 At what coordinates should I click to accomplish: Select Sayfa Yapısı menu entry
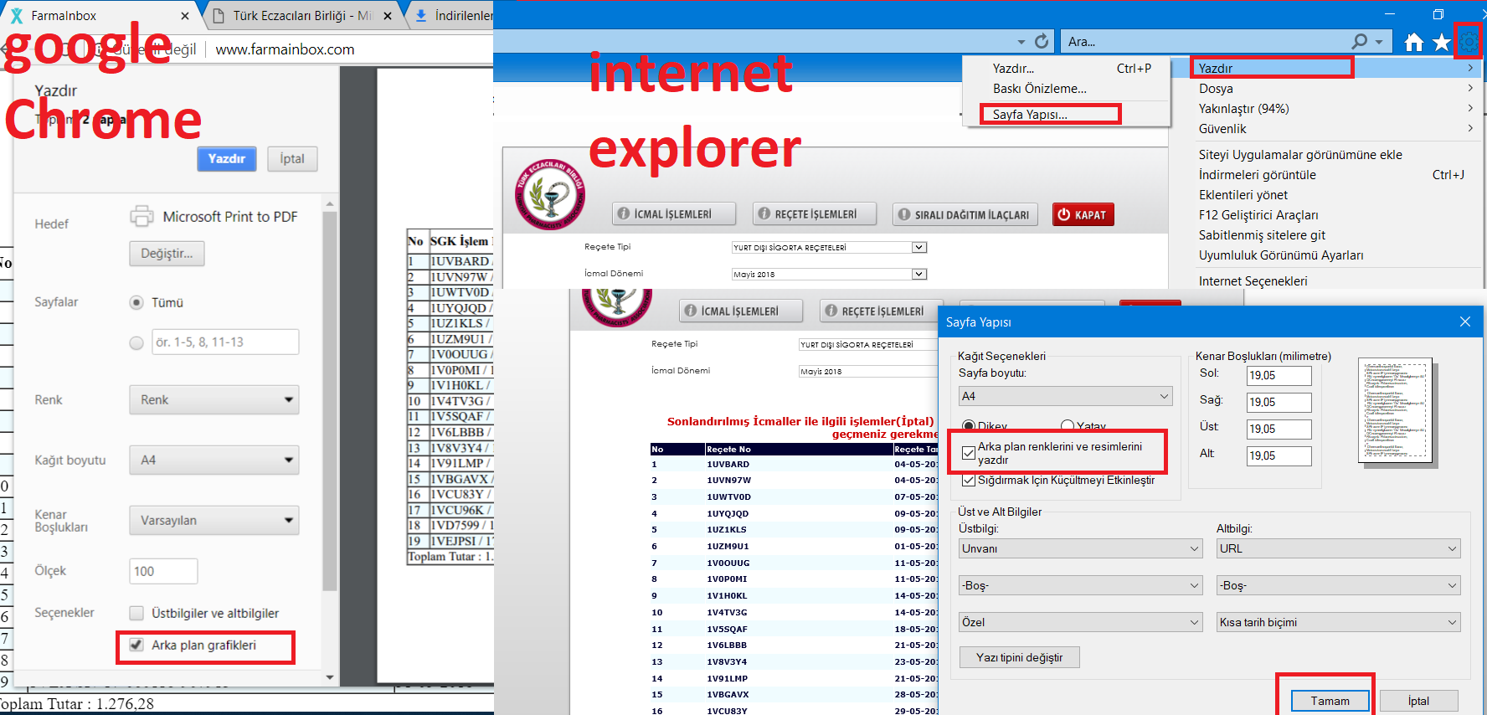(x=1030, y=115)
